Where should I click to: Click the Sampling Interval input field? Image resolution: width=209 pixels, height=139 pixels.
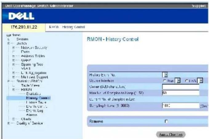tap(181, 106)
